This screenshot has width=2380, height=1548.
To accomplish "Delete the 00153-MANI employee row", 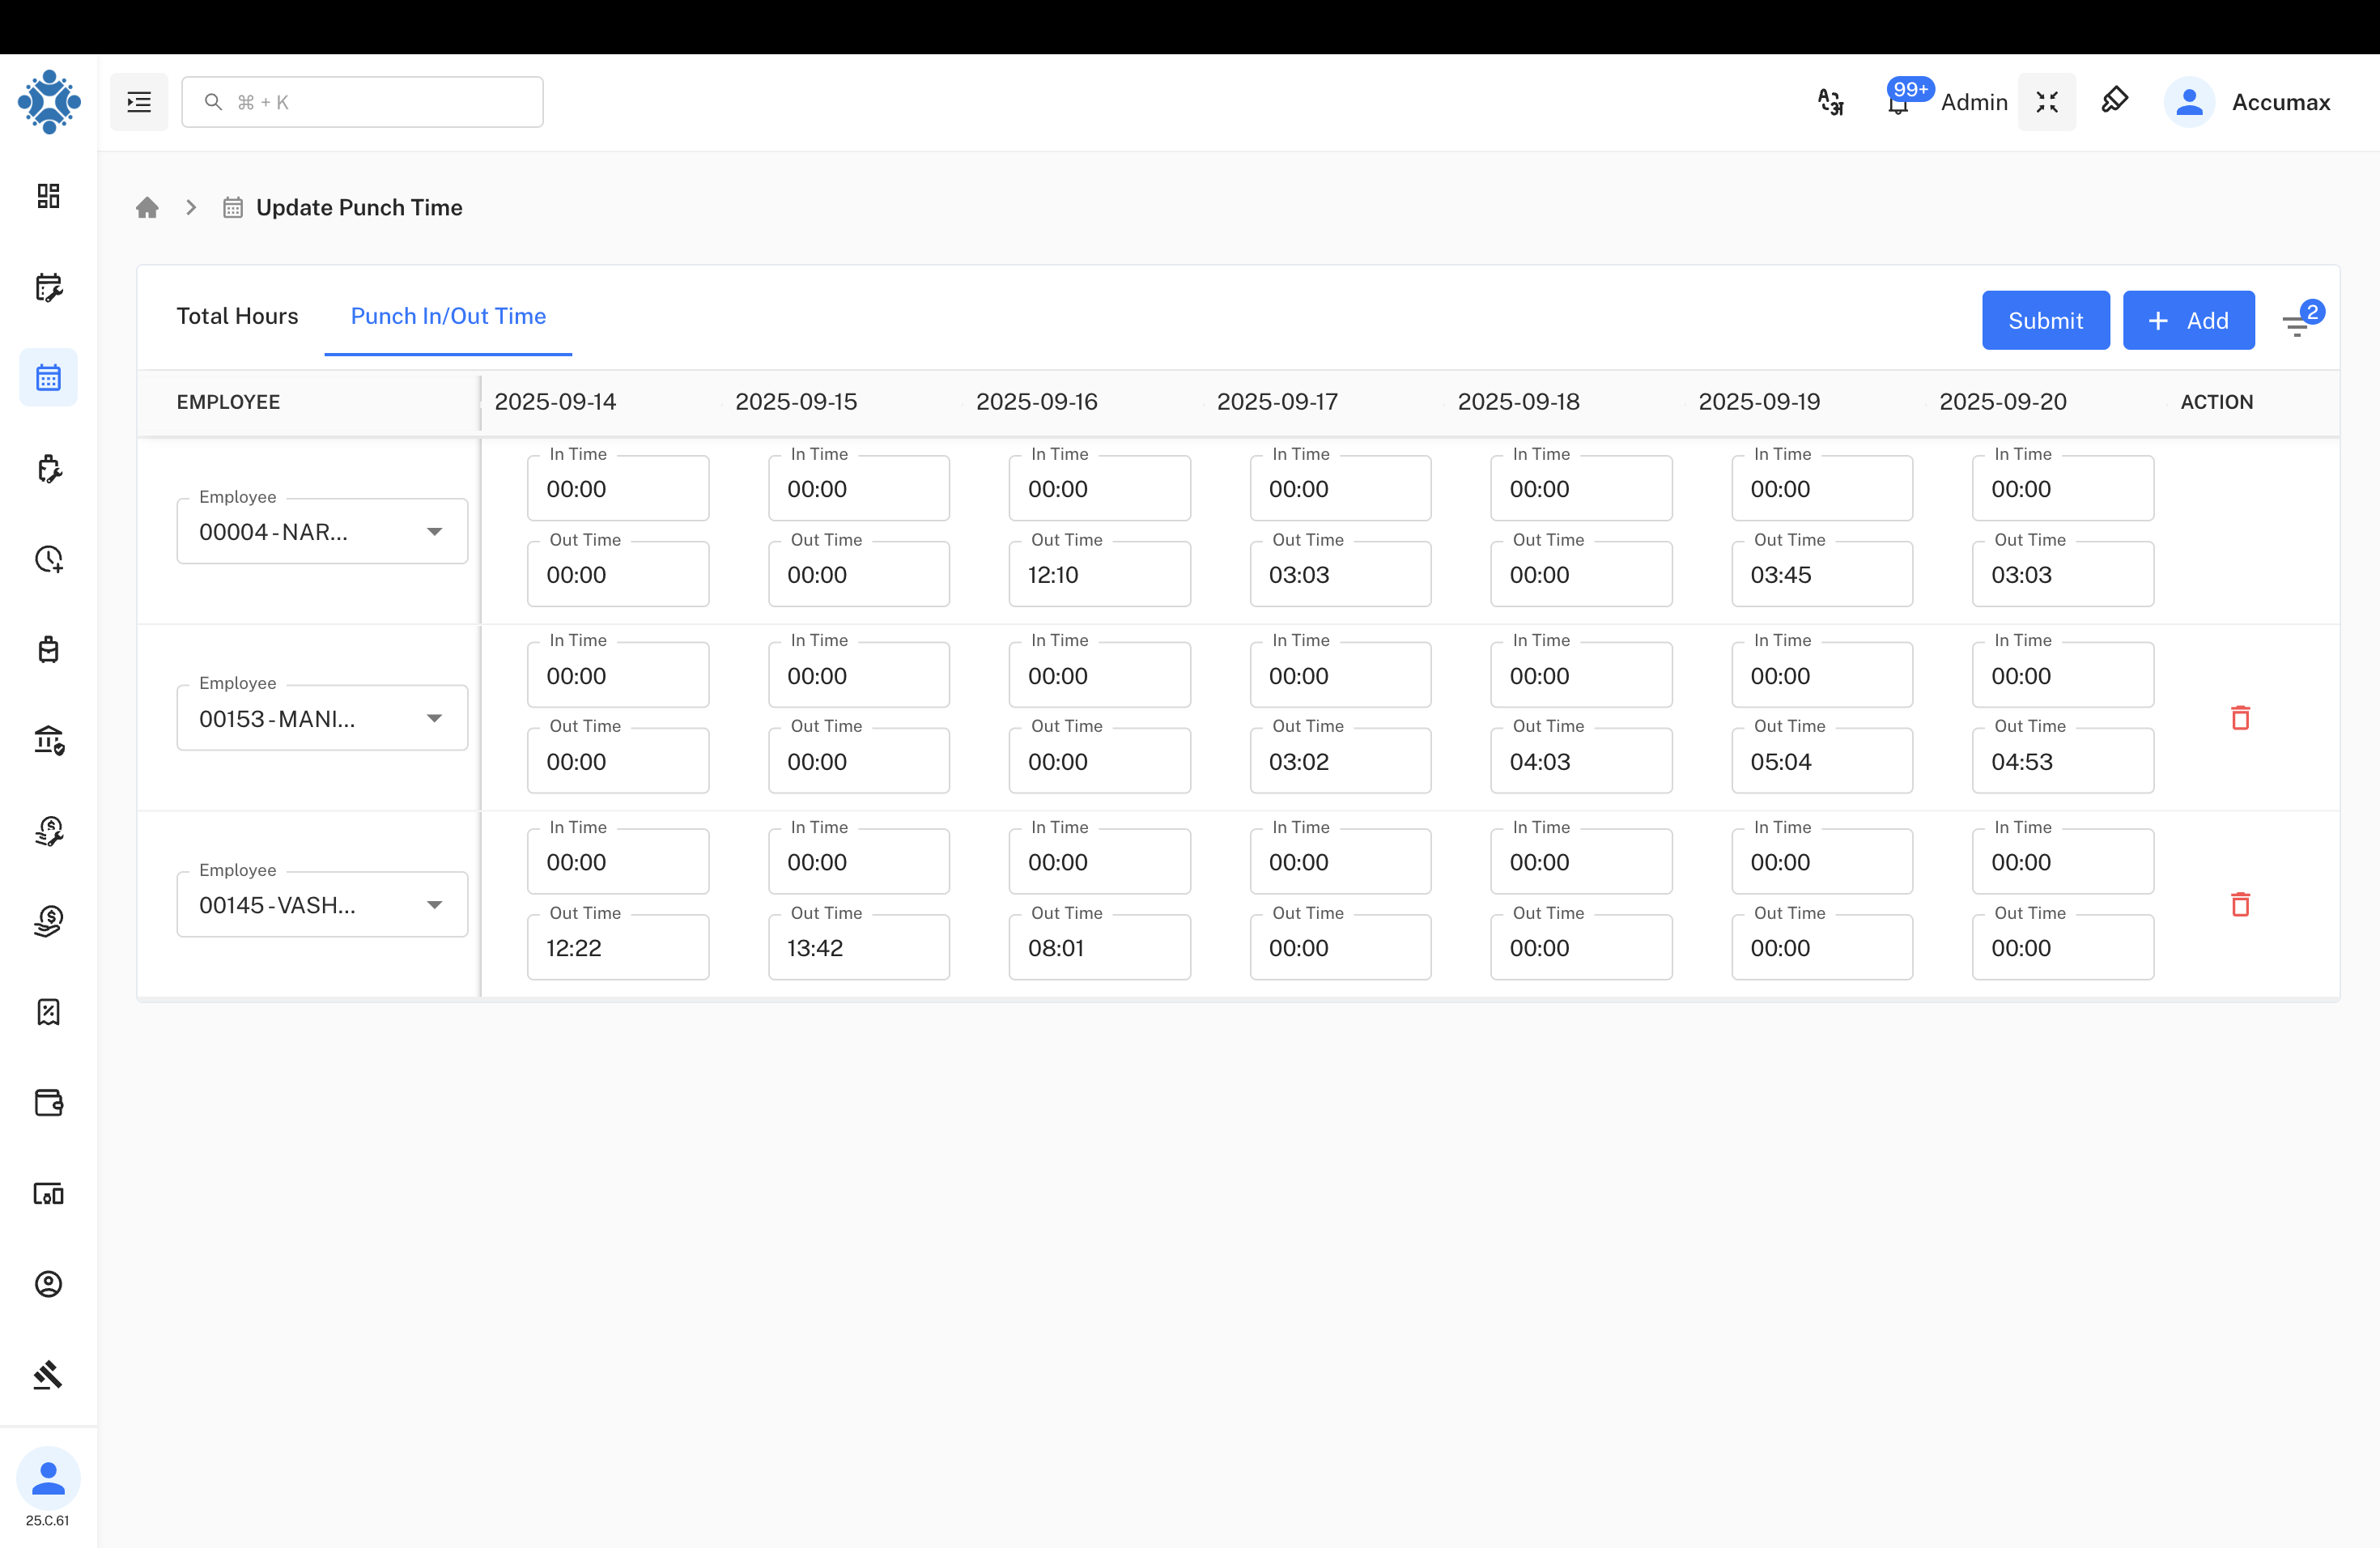I will coord(2240,718).
